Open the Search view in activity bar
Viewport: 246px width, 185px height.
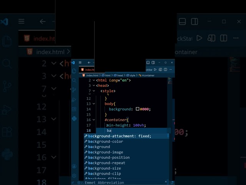point(74,81)
